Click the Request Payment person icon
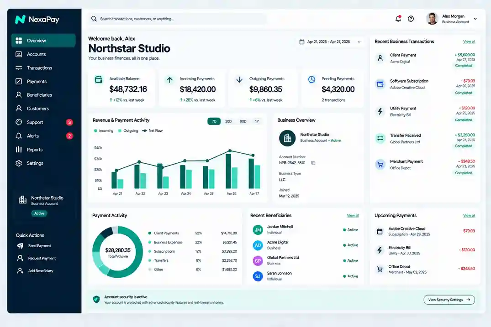Screen dimensions: 491x327 tap(20, 258)
